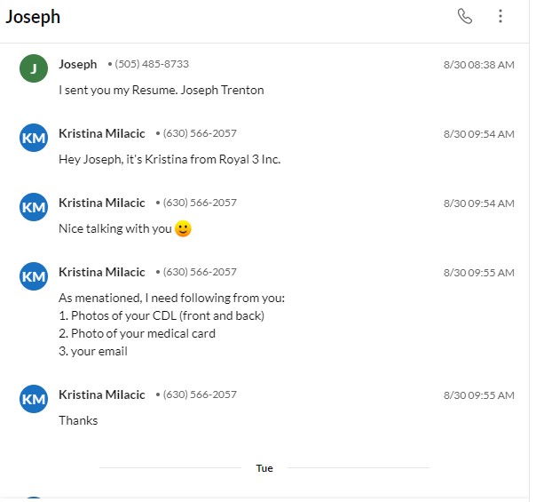Image resolution: width=536 pixels, height=502 pixels.
Task: Open the three-dot more options menu
Action: point(501,16)
